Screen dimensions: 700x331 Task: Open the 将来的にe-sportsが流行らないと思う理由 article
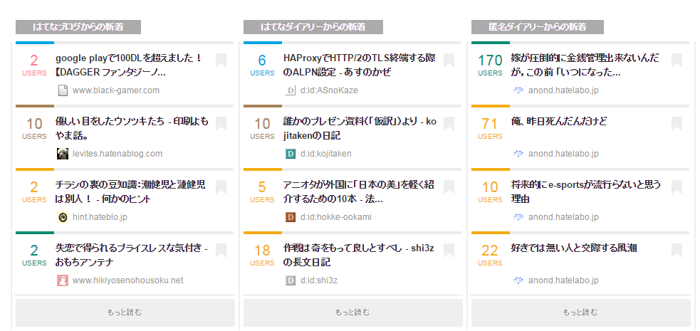point(586,191)
